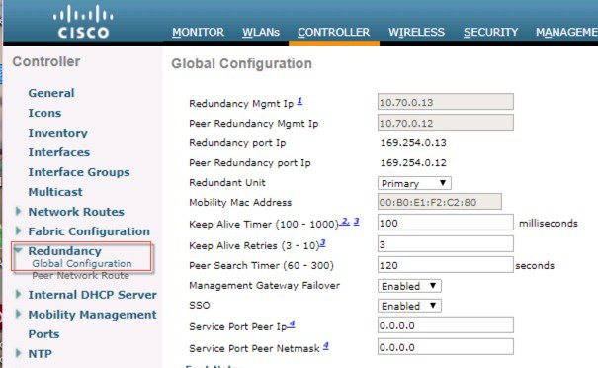Viewport: 598px width, 368px height.
Task: Expand the Fabric Configuration arrow
Action: tap(18, 230)
